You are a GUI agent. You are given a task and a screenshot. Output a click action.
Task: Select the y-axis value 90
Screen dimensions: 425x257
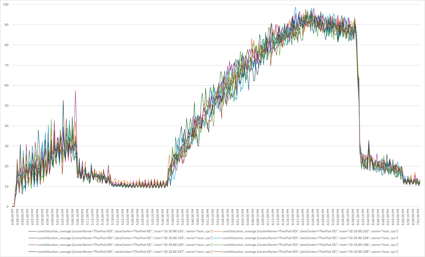(x=7, y=25)
